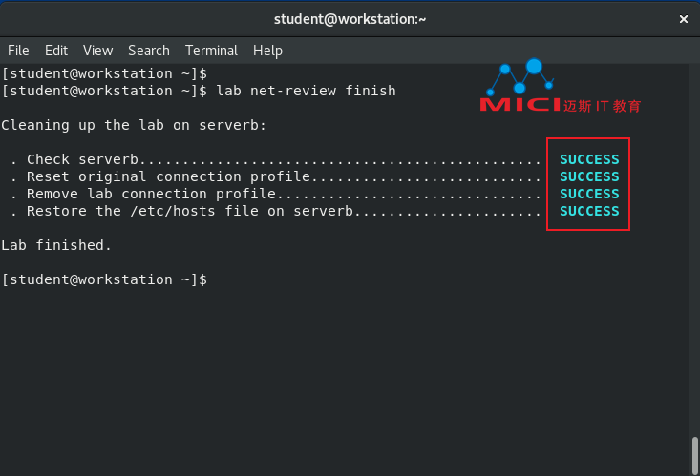Viewport: 700px width, 476px height.
Task: Click the 'Cleaning up the lab on serverb' line
Action: point(134,125)
